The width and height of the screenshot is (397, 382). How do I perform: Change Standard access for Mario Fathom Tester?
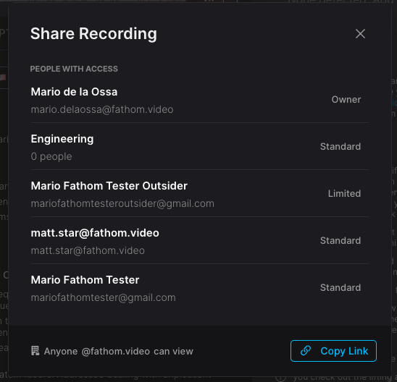click(340, 288)
